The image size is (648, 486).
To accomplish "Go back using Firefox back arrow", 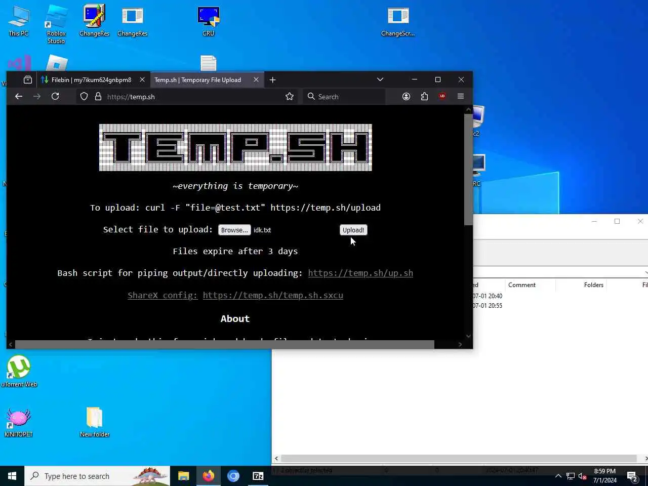I will coord(19,96).
